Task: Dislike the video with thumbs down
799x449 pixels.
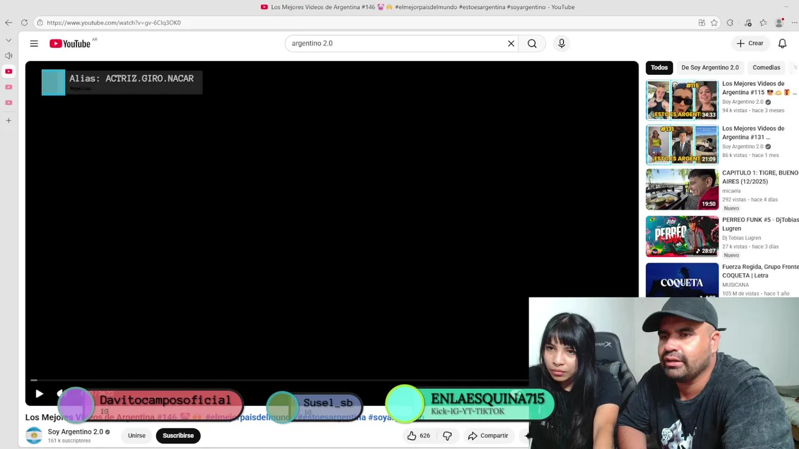Action: pos(448,435)
